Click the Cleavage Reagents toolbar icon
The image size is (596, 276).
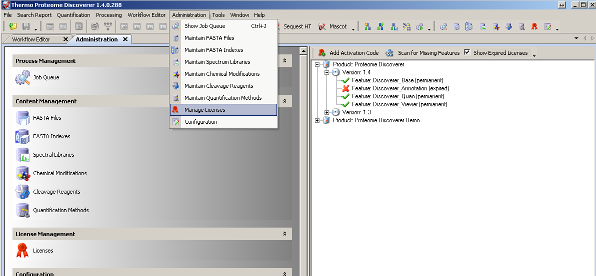[508, 26]
